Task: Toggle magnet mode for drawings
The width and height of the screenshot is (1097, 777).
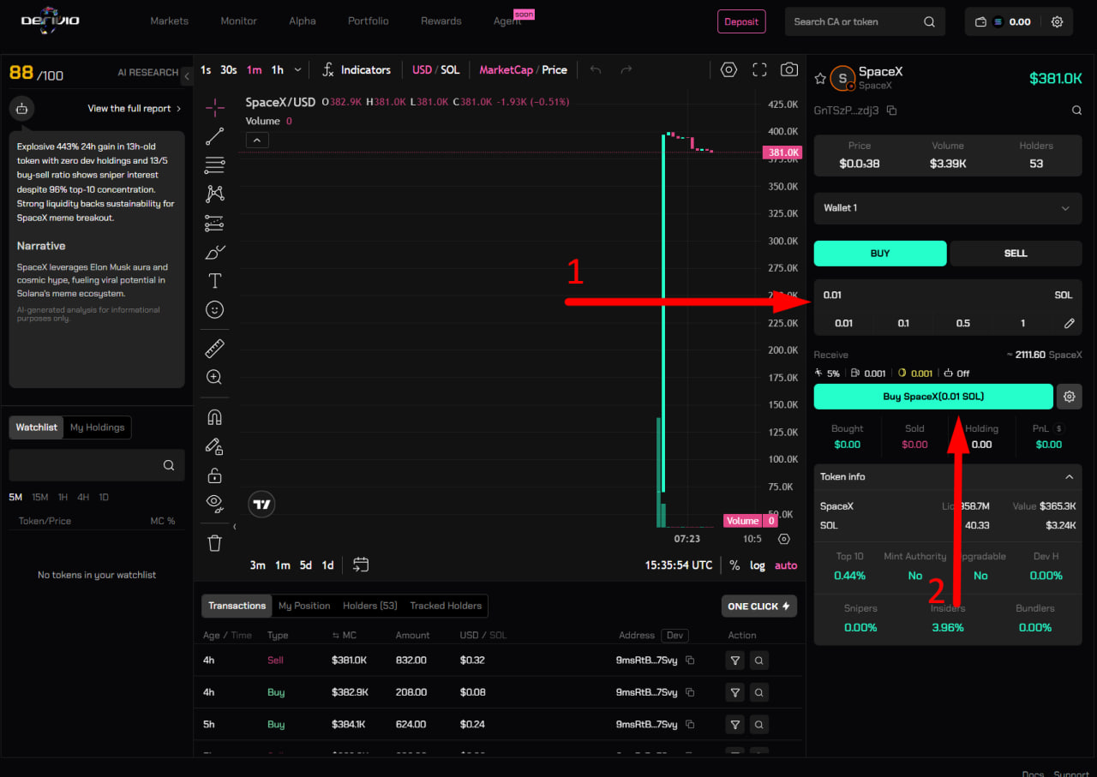Action: tap(215, 417)
